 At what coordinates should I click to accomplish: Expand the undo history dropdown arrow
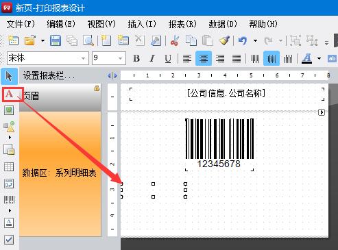[255, 41]
